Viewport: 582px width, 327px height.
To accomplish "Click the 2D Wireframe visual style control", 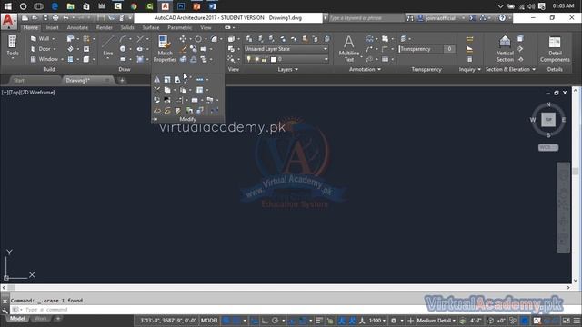I will pyautogui.click(x=37, y=93).
